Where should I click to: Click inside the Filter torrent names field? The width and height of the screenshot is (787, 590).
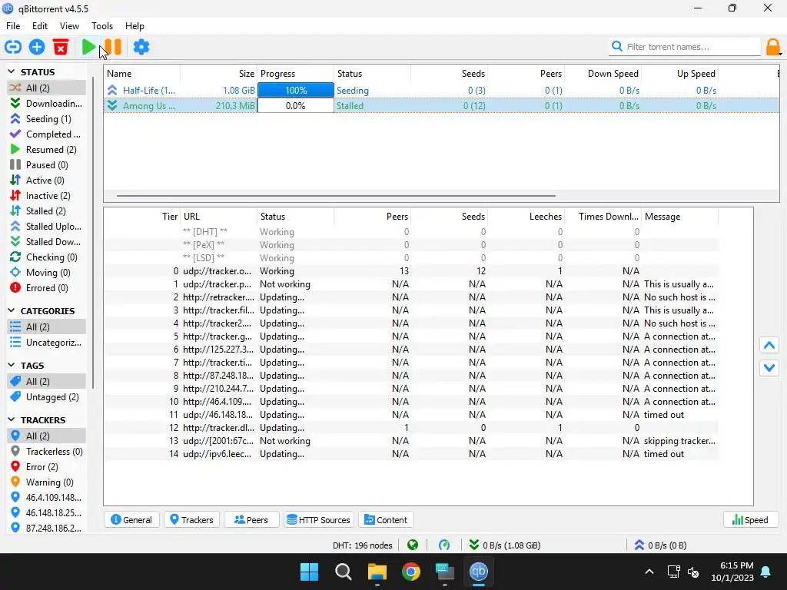click(x=685, y=47)
